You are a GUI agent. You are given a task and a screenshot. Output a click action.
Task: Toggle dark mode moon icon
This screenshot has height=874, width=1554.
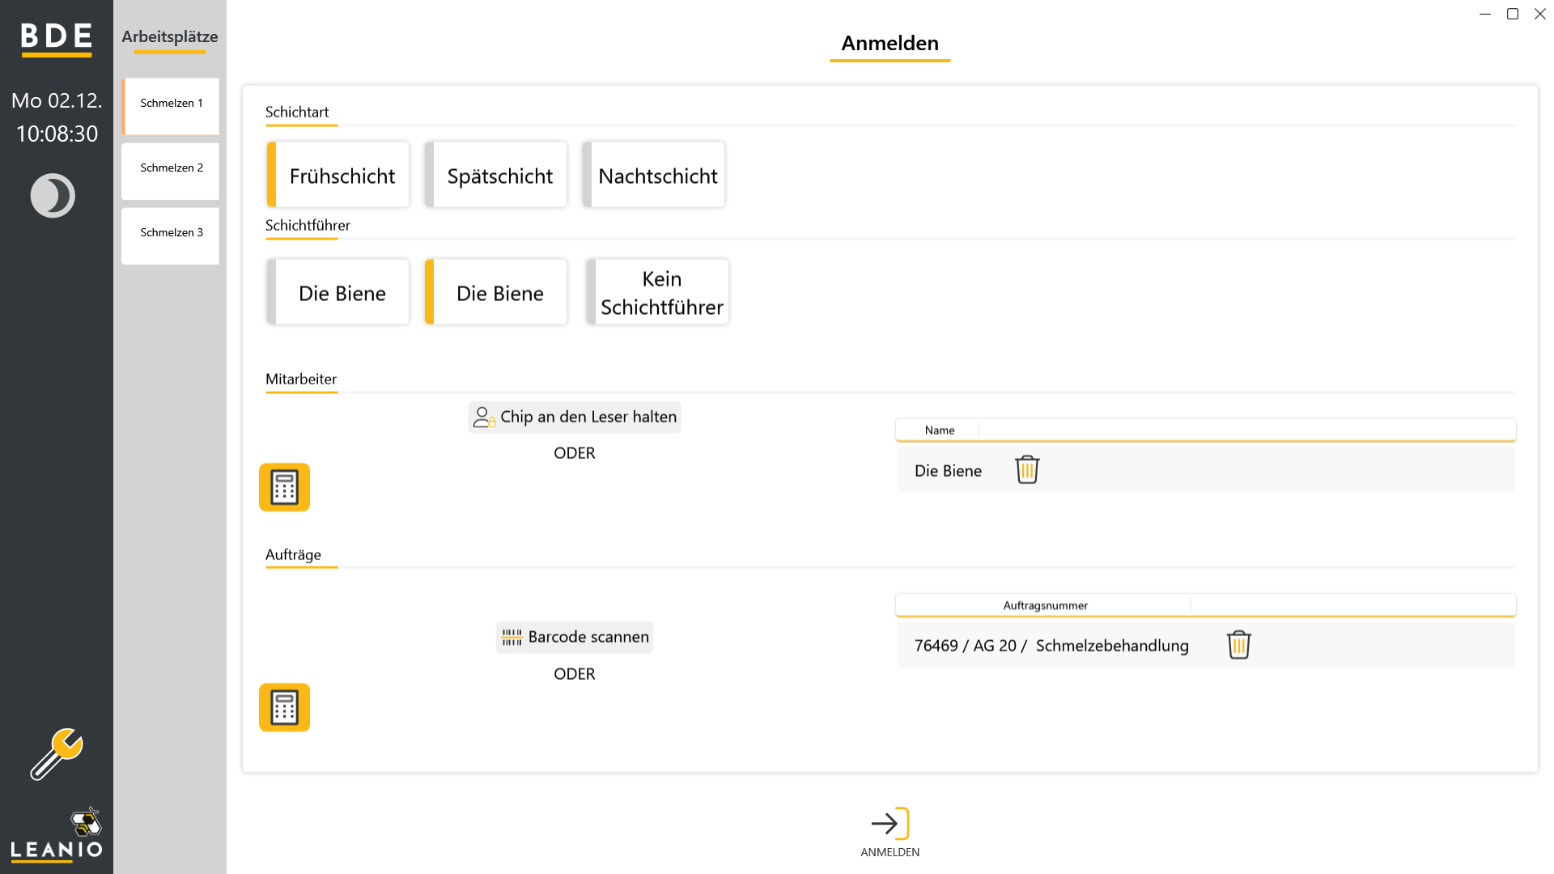tap(53, 196)
